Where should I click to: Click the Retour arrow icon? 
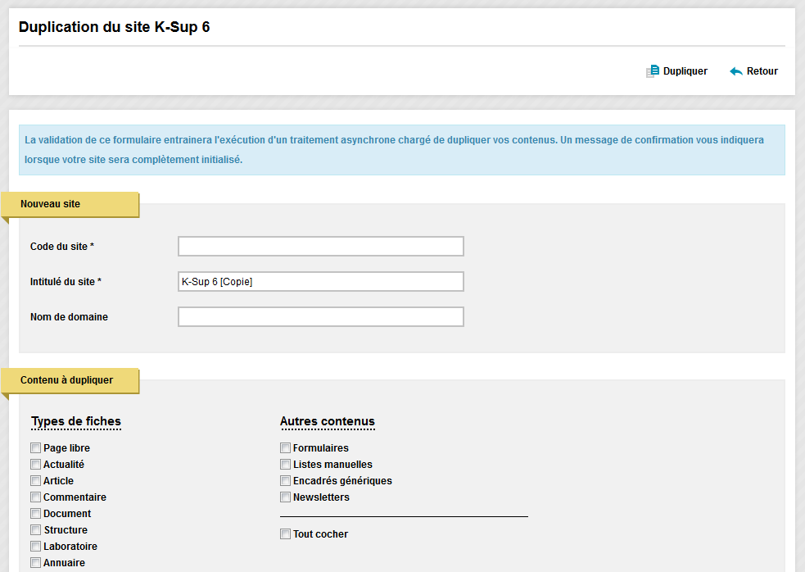pyautogui.click(x=736, y=71)
